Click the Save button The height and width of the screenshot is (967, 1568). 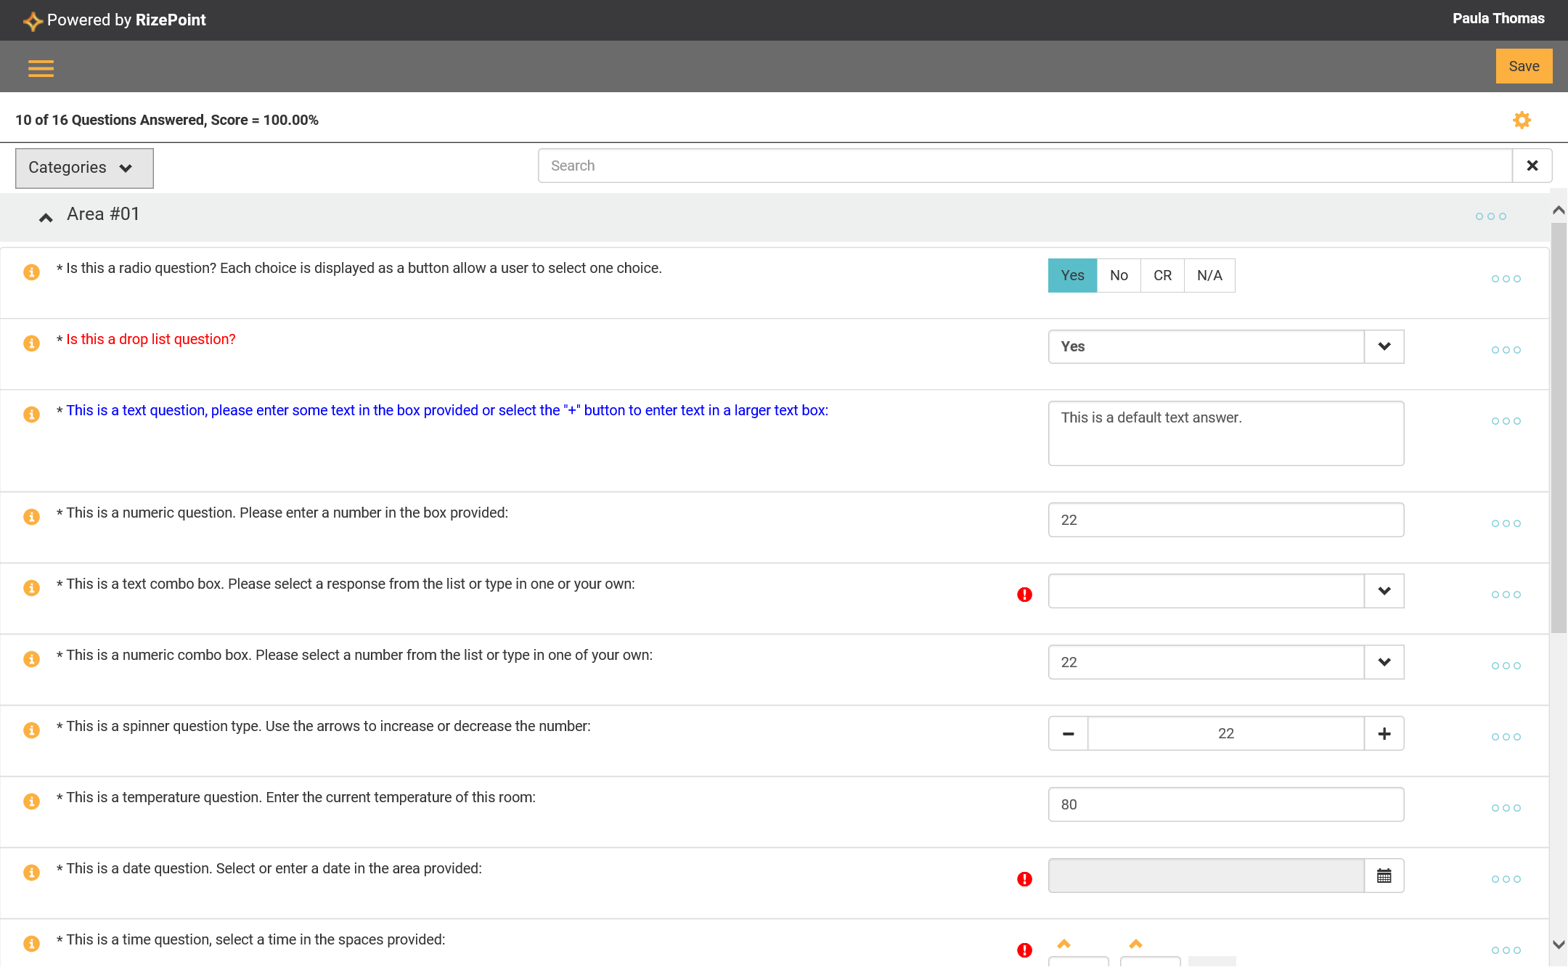click(1523, 66)
